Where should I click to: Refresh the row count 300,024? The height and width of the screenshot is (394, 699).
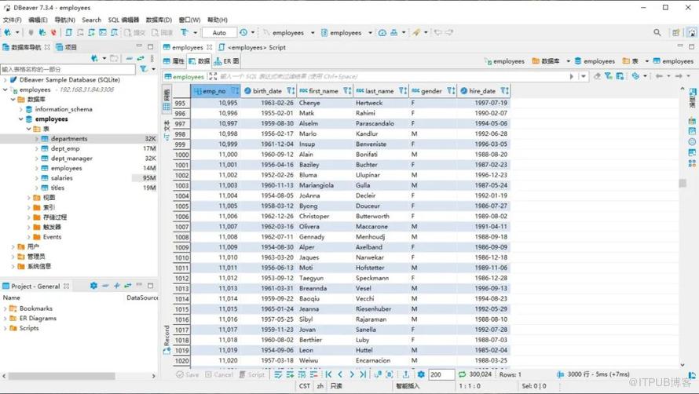coord(463,374)
